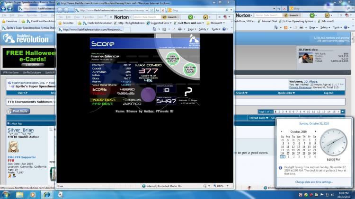Click in the Norton Safe Search field

pos(147,17)
